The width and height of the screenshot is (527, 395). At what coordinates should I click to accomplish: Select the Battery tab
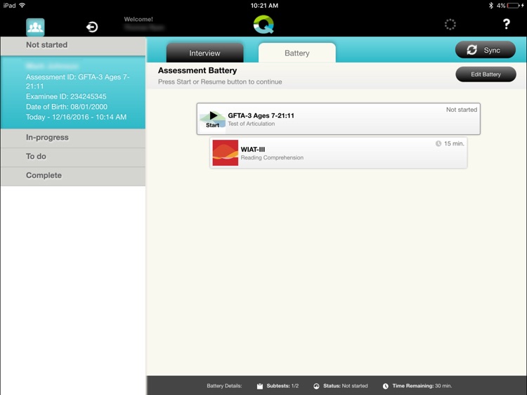[297, 53]
